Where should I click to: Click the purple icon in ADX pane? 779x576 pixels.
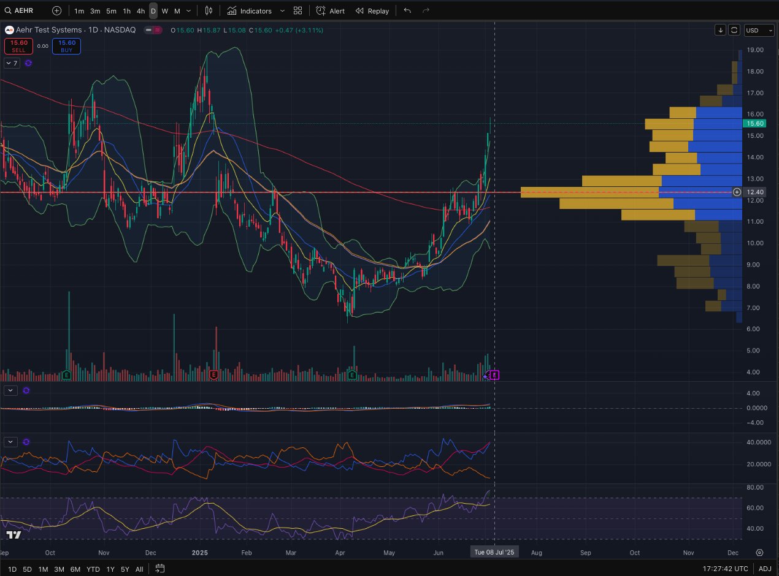[x=26, y=441]
